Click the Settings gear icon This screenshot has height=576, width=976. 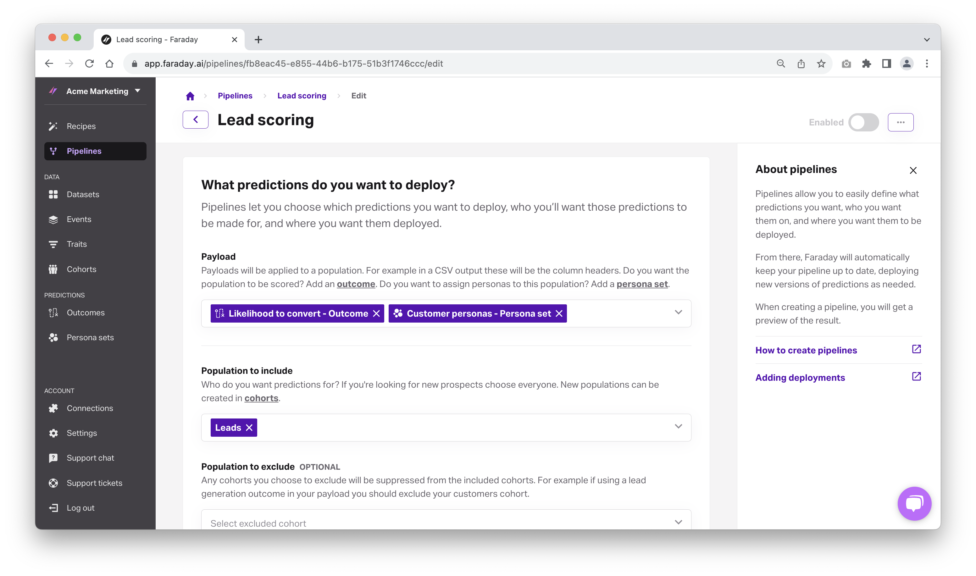coord(53,433)
